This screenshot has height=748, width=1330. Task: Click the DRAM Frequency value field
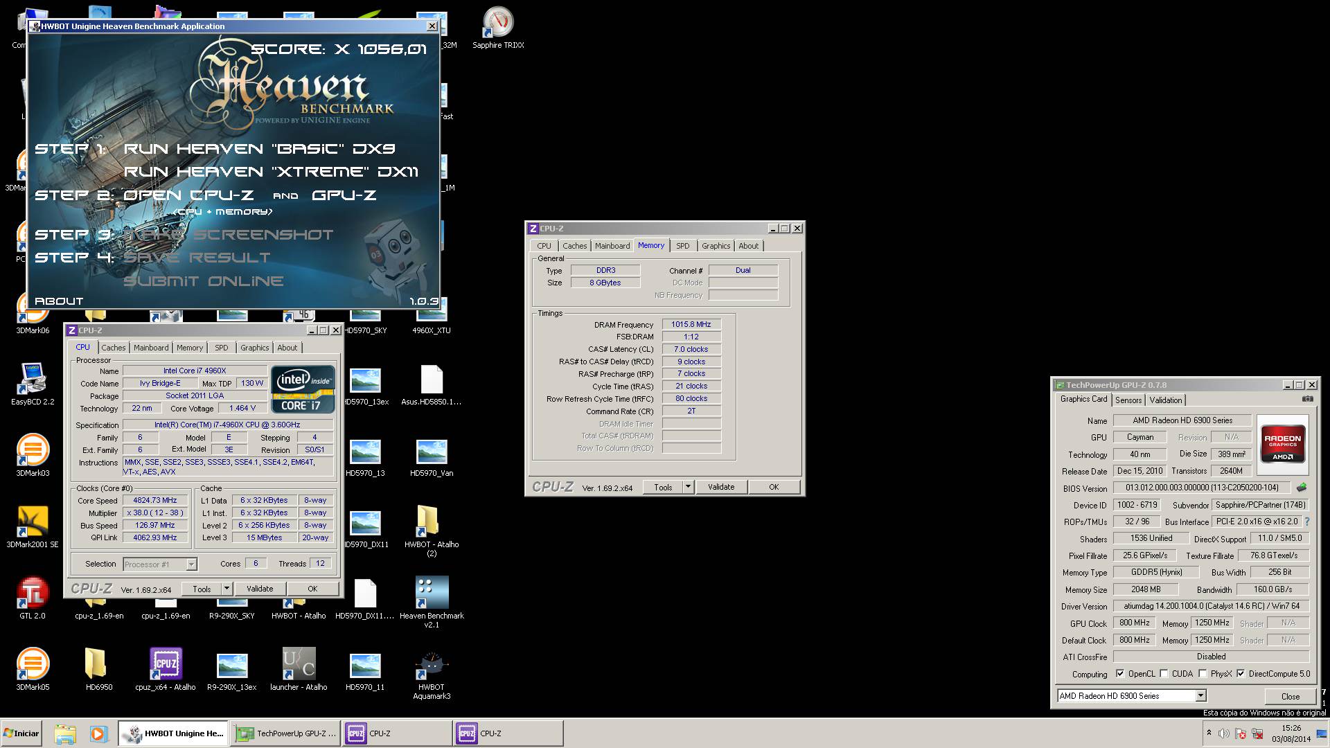pyautogui.click(x=691, y=324)
